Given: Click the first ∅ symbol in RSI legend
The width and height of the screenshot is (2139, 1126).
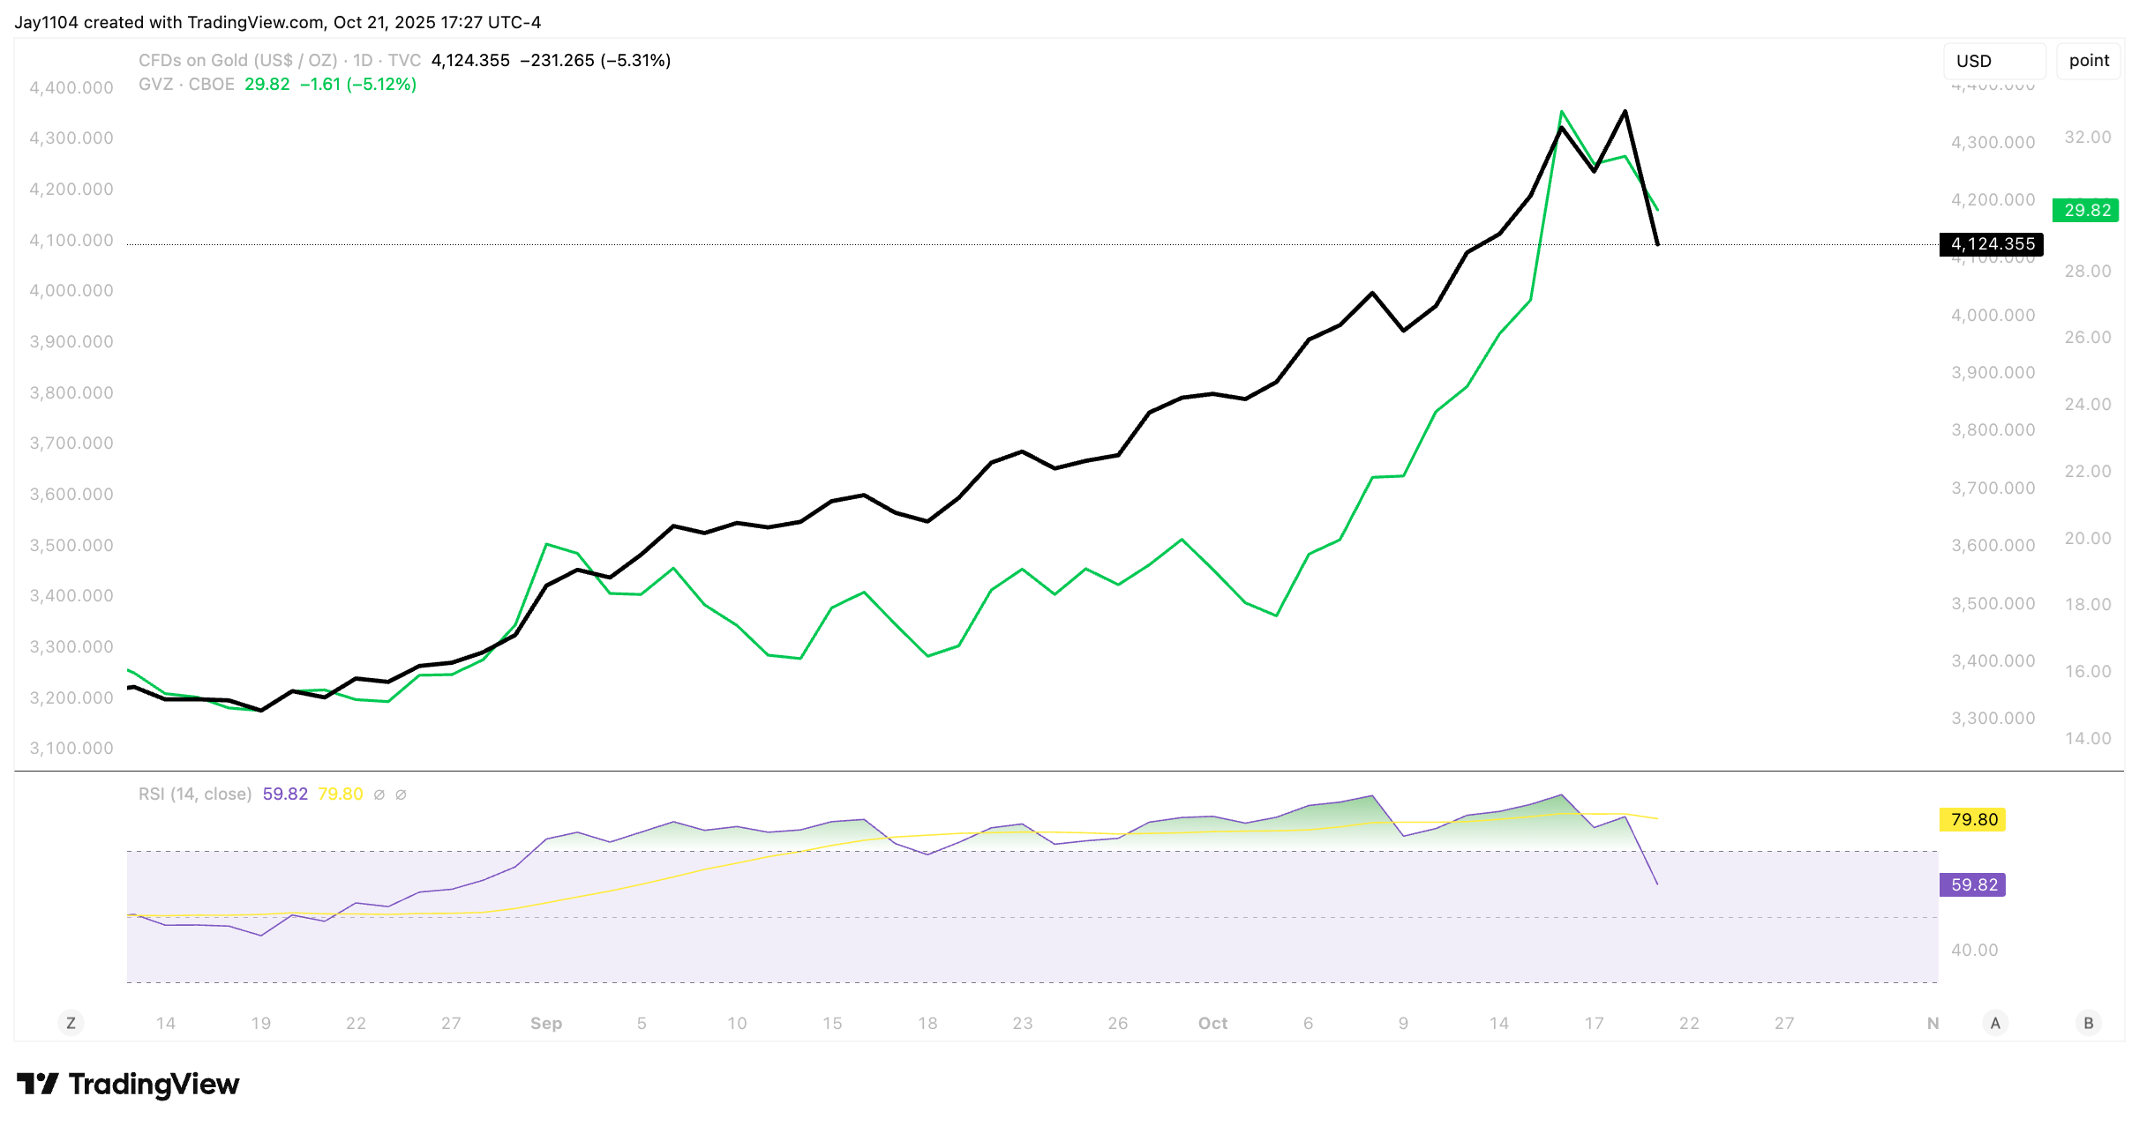Looking at the screenshot, I should tap(379, 794).
